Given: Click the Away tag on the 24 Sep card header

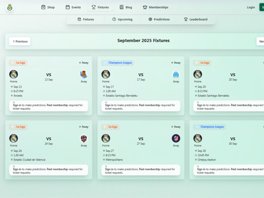Looking at the screenshot, I should [x=84, y=127].
